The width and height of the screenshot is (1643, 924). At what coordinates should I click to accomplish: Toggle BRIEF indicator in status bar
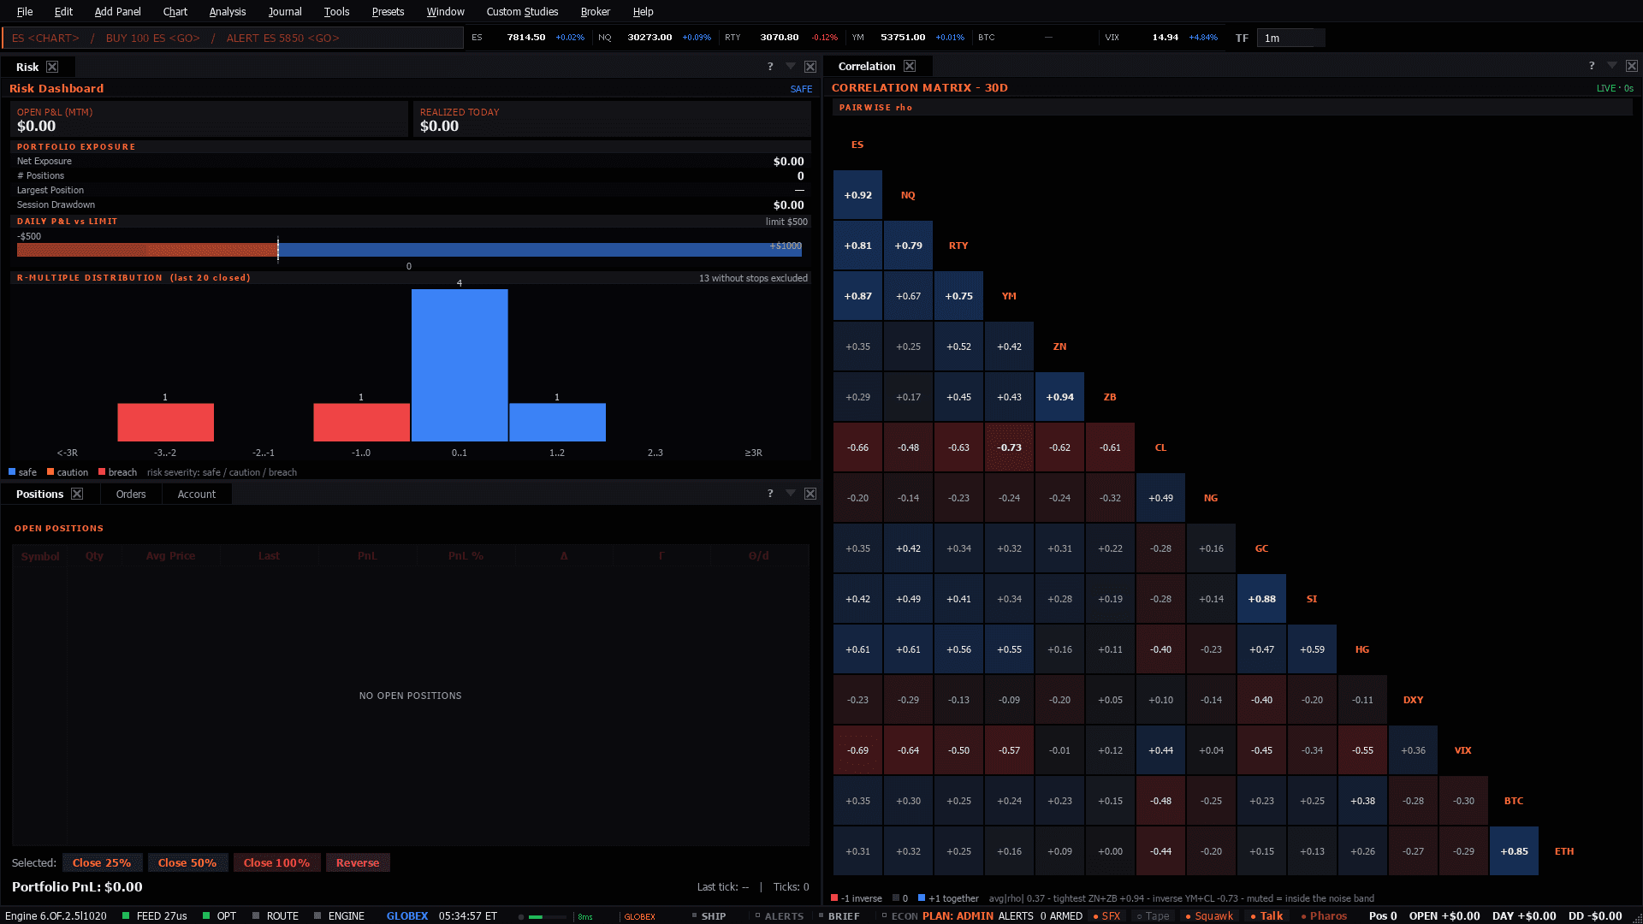(x=839, y=915)
